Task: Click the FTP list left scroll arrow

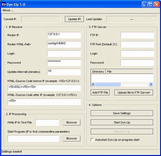Action: pos(93,84)
